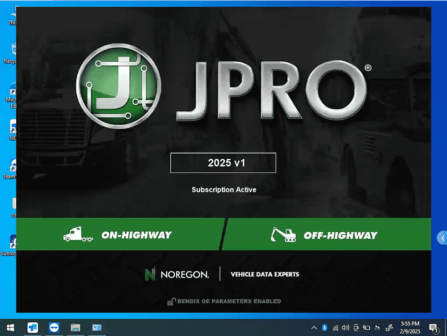Open TeamViewer from the taskbar
Viewport: 447px width, 336px height.
[55, 327]
